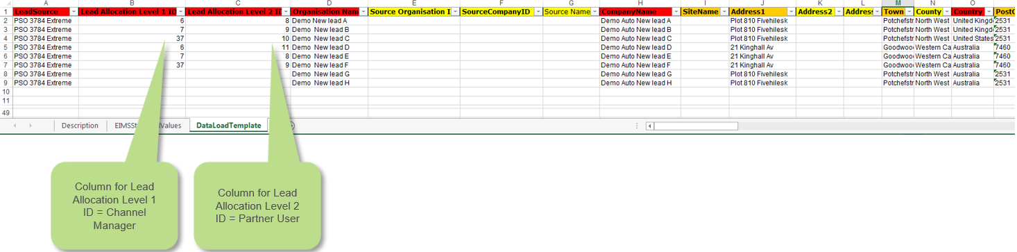Open the Country filter dropdown
Image resolution: width=1017 pixels, height=252 pixels.
point(989,12)
